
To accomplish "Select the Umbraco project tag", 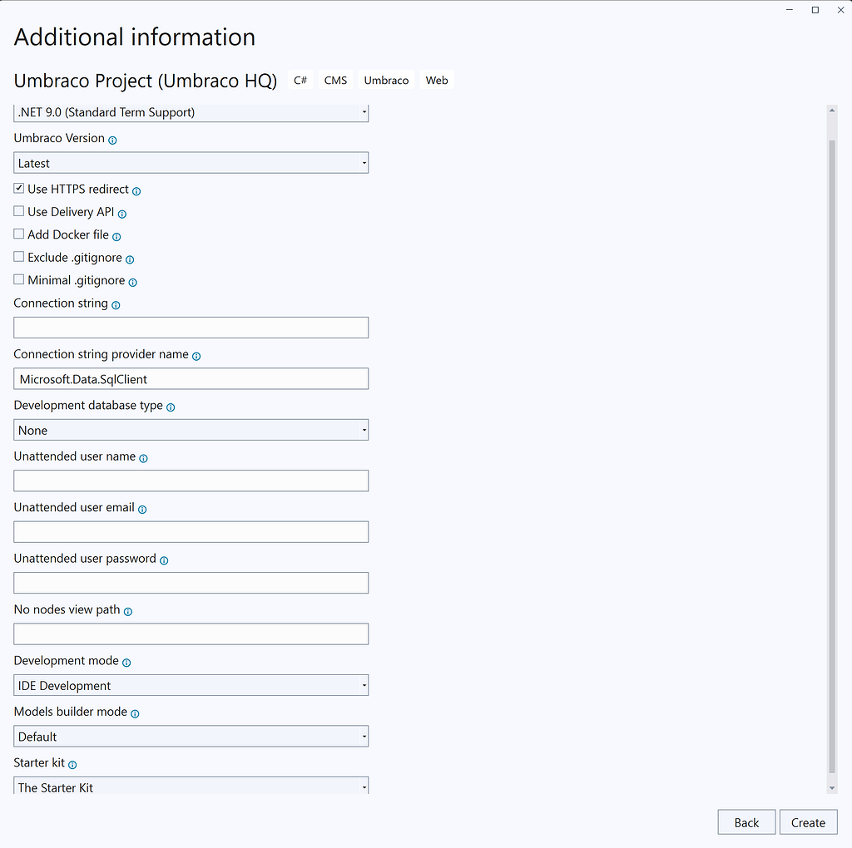I will coord(386,80).
